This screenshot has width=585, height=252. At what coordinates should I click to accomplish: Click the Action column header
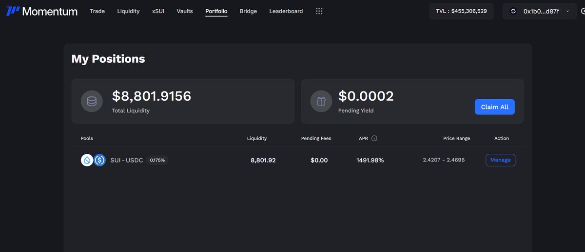coord(502,138)
